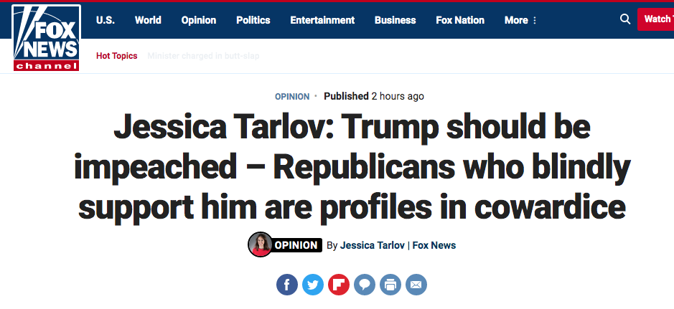Open the Entertainment section
Image resolution: width=674 pixels, height=309 pixels.
pyautogui.click(x=322, y=20)
